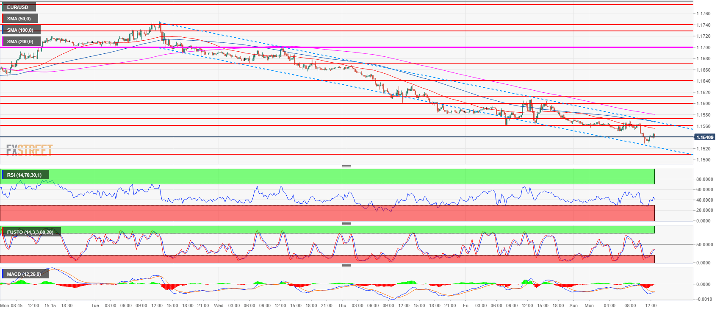Click the 1.1520 price axis label
Image resolution: width=723 pixels, height=311 pixels.
(704, 149)
